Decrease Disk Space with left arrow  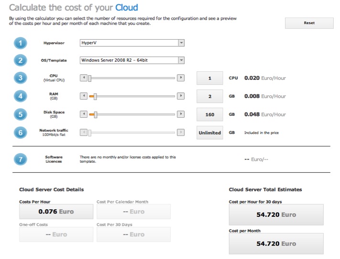tap(84, 114)
